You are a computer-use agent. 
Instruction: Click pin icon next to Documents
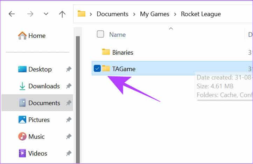69,103
